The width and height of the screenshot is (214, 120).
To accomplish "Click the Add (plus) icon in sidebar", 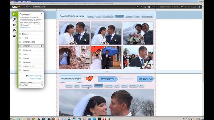I will (14, 25).
